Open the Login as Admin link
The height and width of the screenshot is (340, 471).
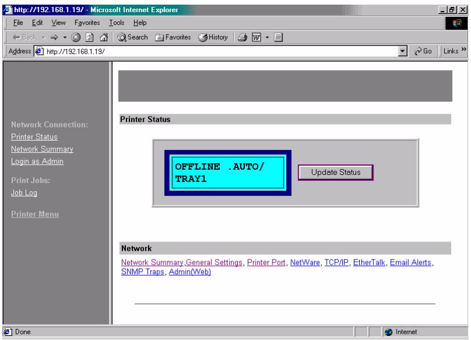click(x=37, y=161)
